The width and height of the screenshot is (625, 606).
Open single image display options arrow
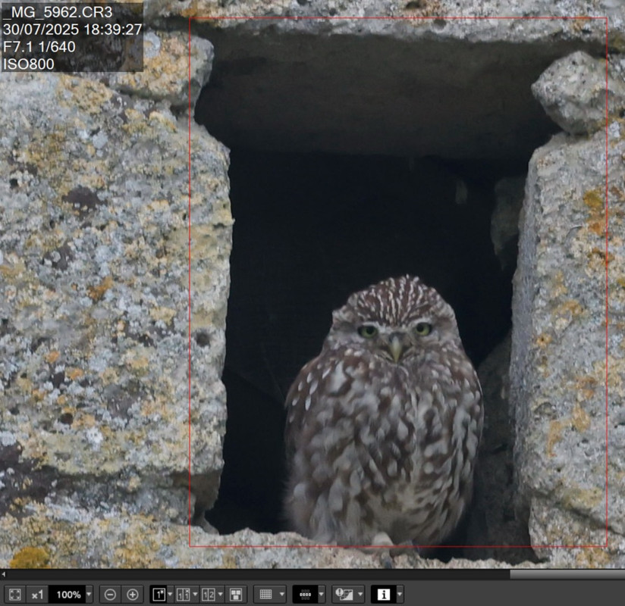[170, 595]
